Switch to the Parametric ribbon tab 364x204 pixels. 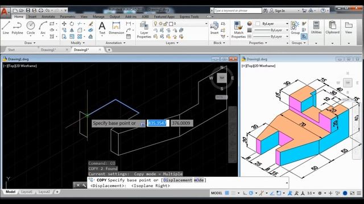68,16
